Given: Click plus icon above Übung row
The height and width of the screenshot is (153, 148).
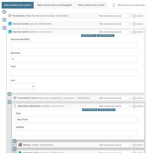Looking at the screenshot, I should click(14, 141).
